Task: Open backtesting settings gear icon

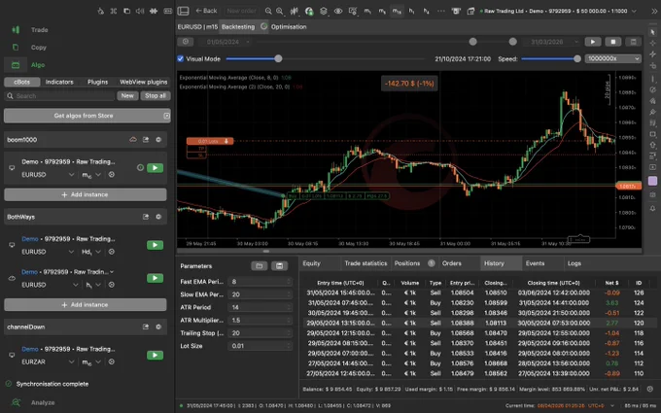Action: tap(186, 42)
